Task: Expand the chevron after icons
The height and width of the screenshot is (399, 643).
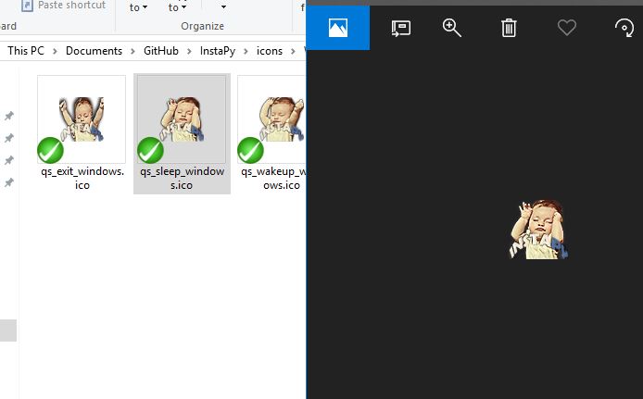Action: tap(293, 51)
